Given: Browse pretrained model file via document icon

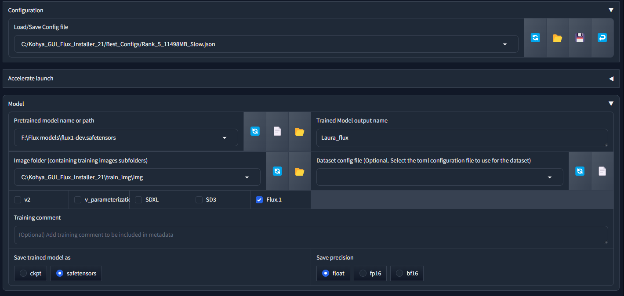Looking at the screenshot, I should tap(277, 131).
